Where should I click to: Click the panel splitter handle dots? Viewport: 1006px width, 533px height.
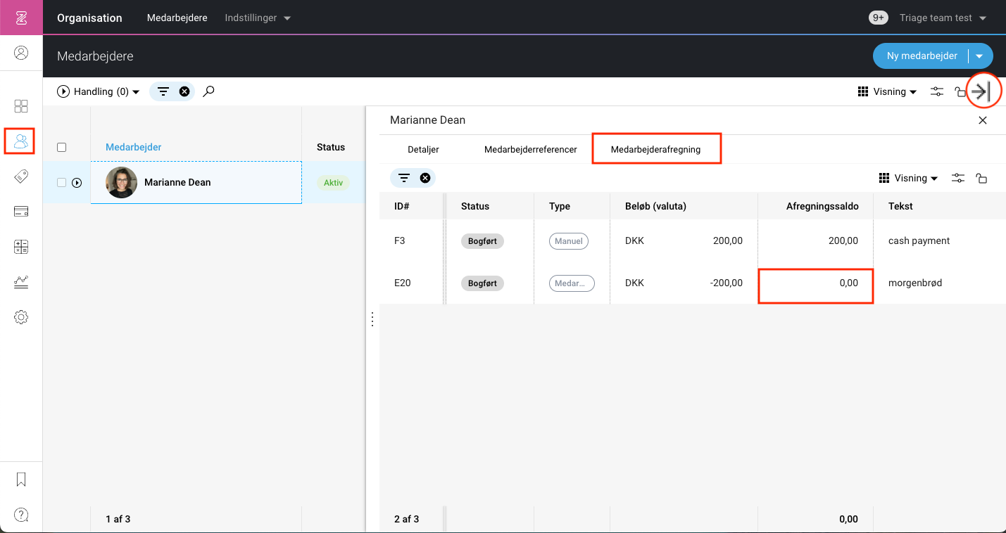[372, 319]
